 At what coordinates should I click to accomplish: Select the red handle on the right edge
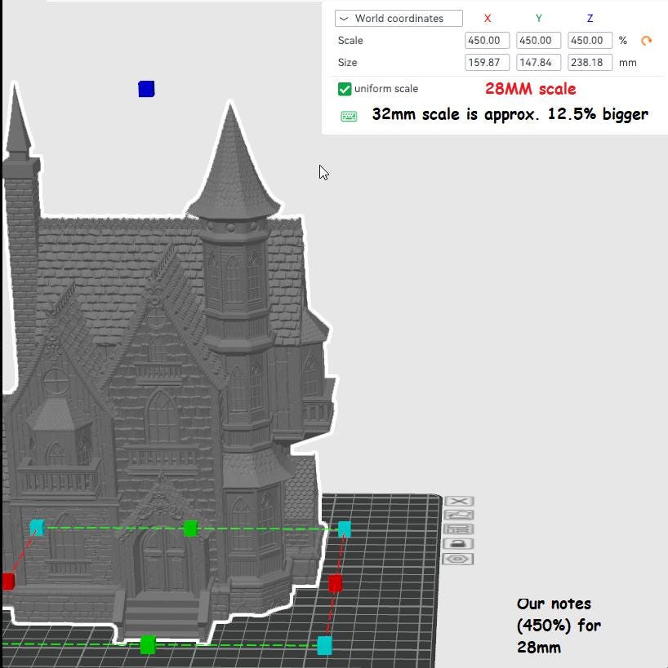pos(336,584)
